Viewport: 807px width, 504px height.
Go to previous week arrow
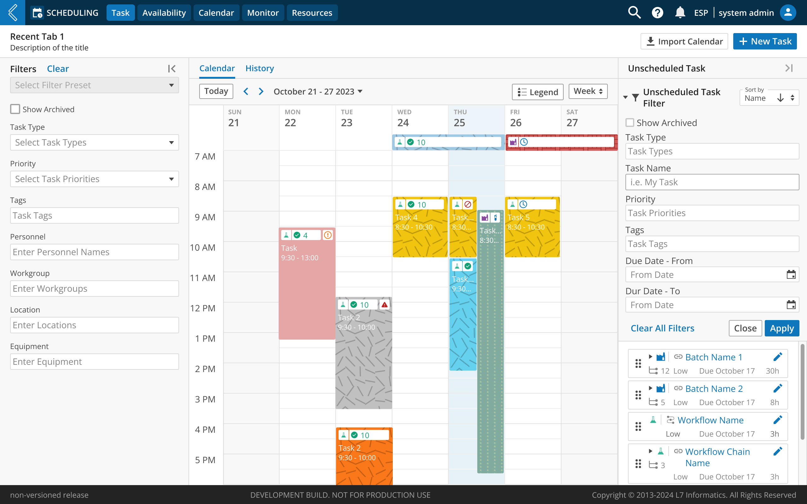tap(246, 91)
